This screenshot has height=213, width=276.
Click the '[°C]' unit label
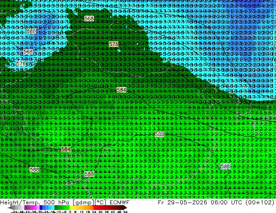point(101,203)
